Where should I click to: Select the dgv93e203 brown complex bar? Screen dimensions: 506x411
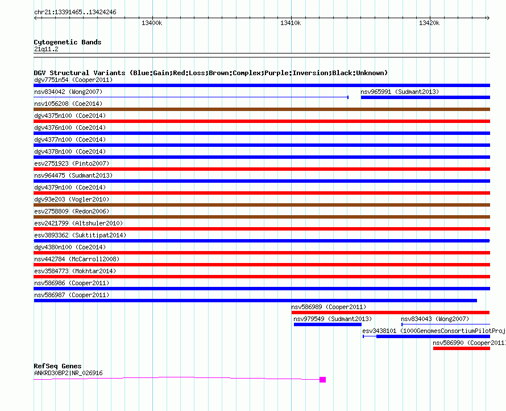(262, 205)
